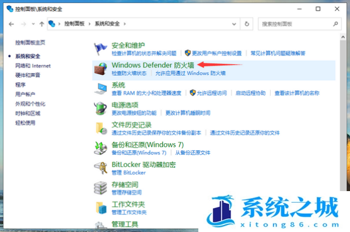This screenshot has height=232, width=350.
Task: Click the shield icon beside 更改用户帐户控制设置
Action: pos(188,53)
